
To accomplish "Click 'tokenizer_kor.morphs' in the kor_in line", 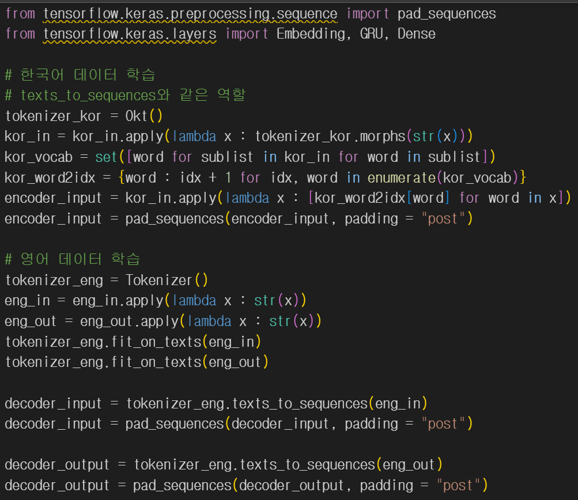I will [330, 137].
